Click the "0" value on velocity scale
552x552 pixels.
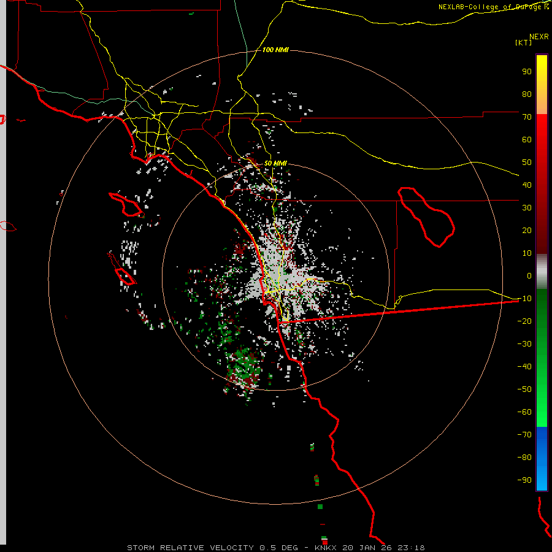click(x=529, y=275)
